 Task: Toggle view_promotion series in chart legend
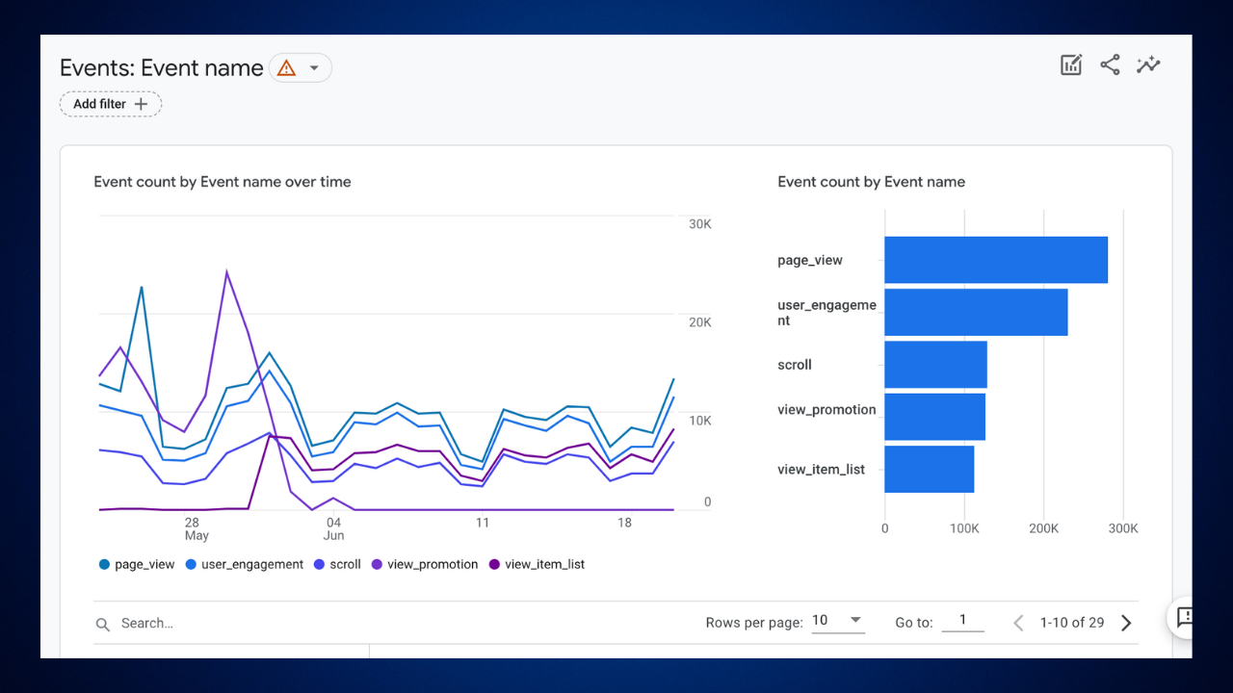(425, 565)
